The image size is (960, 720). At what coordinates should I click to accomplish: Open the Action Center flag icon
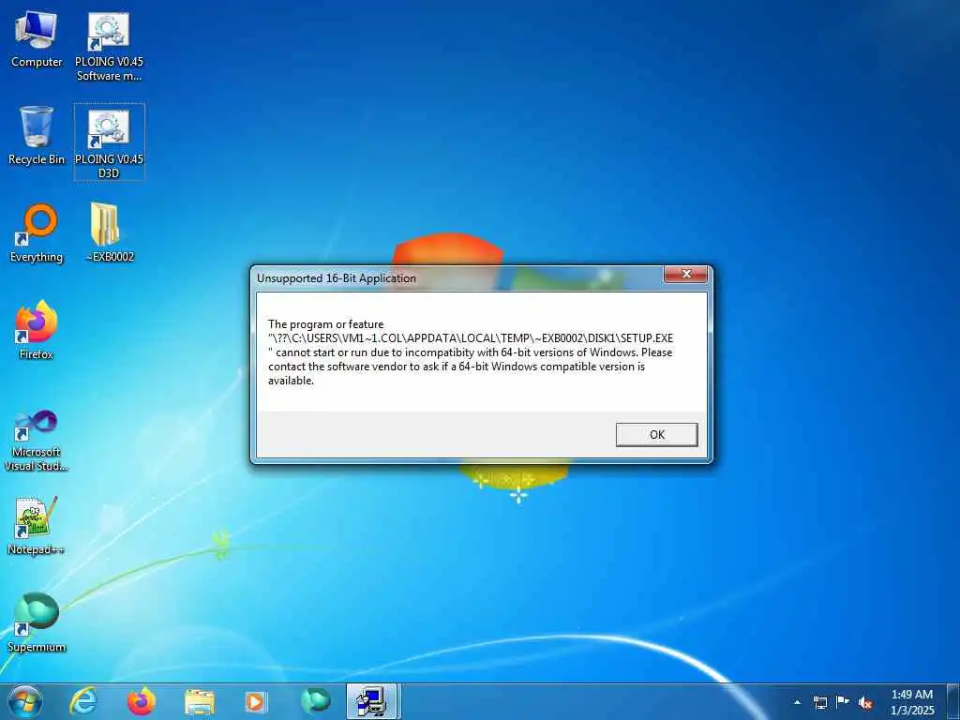tap(843, 702)
